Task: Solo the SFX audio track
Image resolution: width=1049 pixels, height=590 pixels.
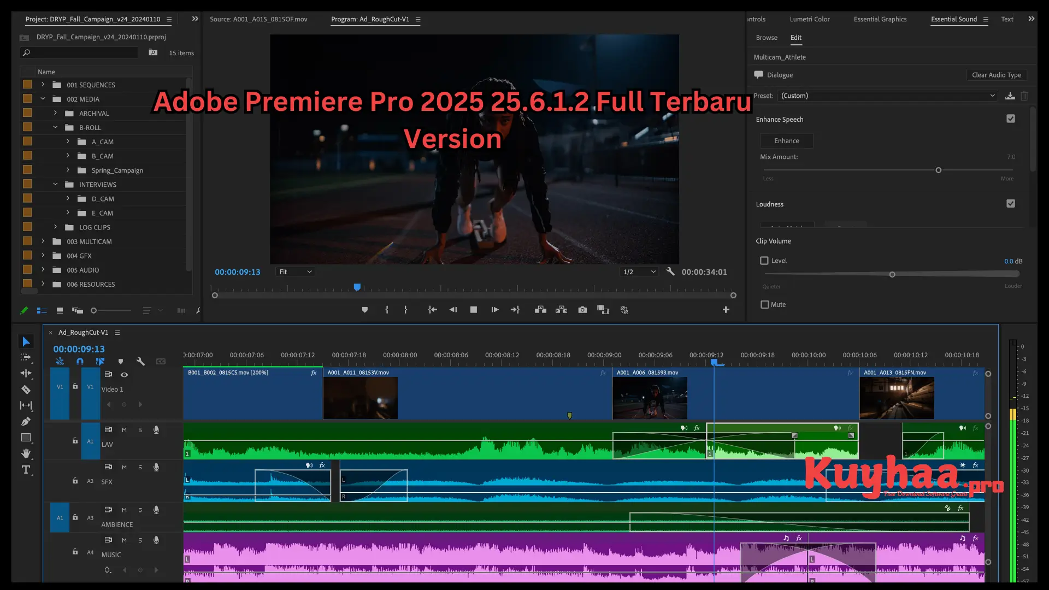Action: (140, 468)
